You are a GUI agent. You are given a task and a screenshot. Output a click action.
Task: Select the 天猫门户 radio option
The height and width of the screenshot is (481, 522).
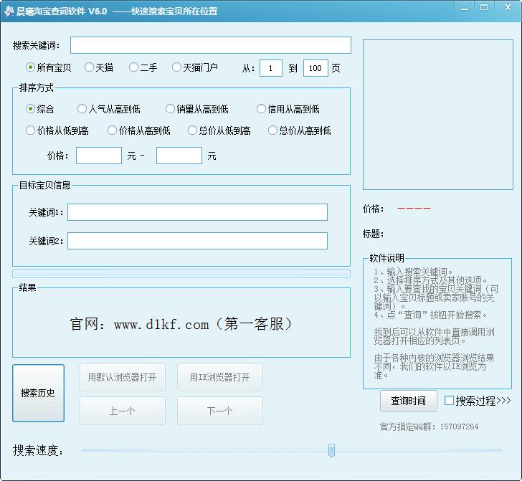pos(176,67)
